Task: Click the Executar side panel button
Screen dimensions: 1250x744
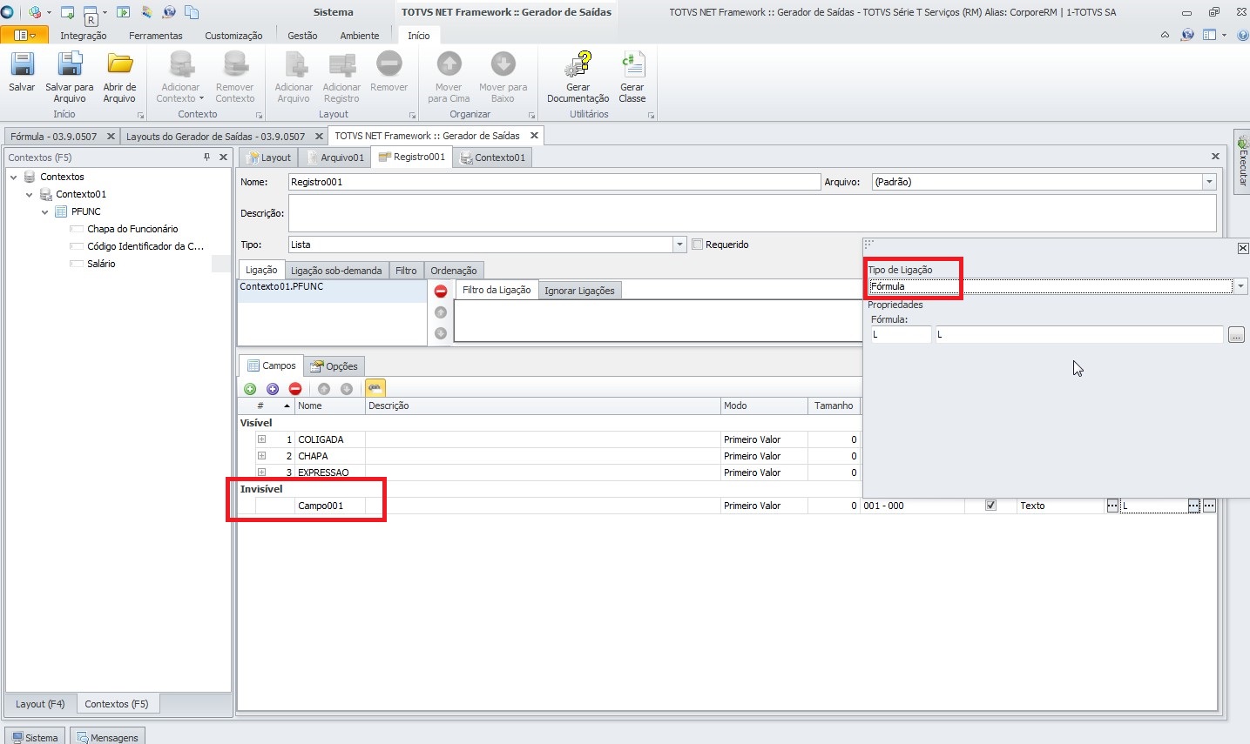Action: point(1243,162)
